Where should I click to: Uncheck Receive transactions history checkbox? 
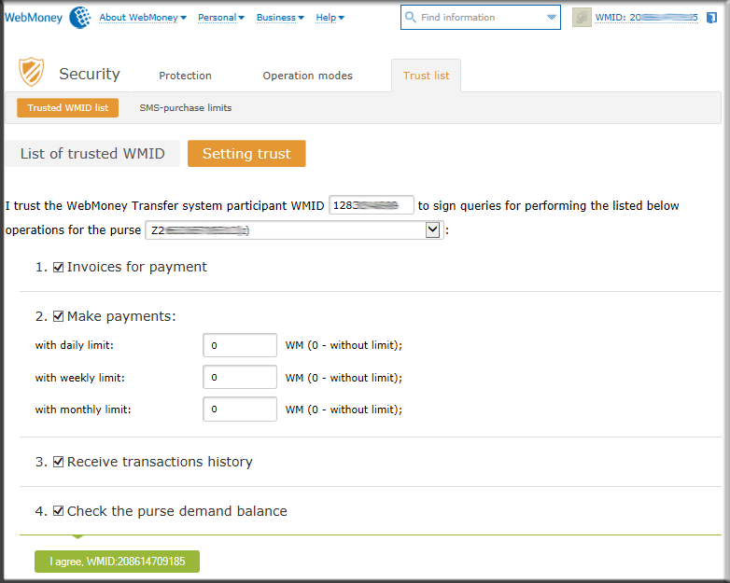[x=58, y=462]
